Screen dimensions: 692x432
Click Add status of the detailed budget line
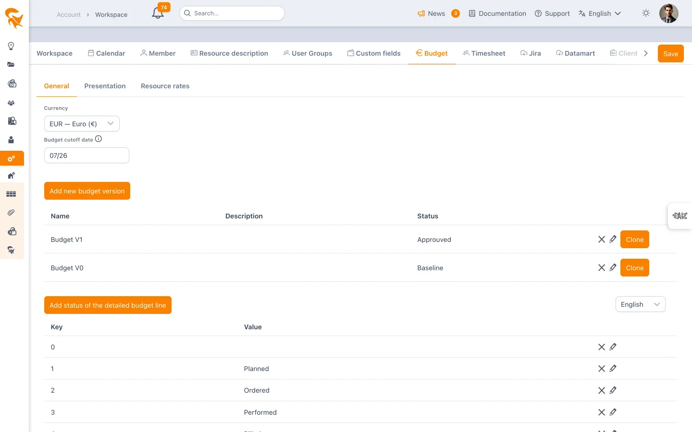click(x=108, y=305)
